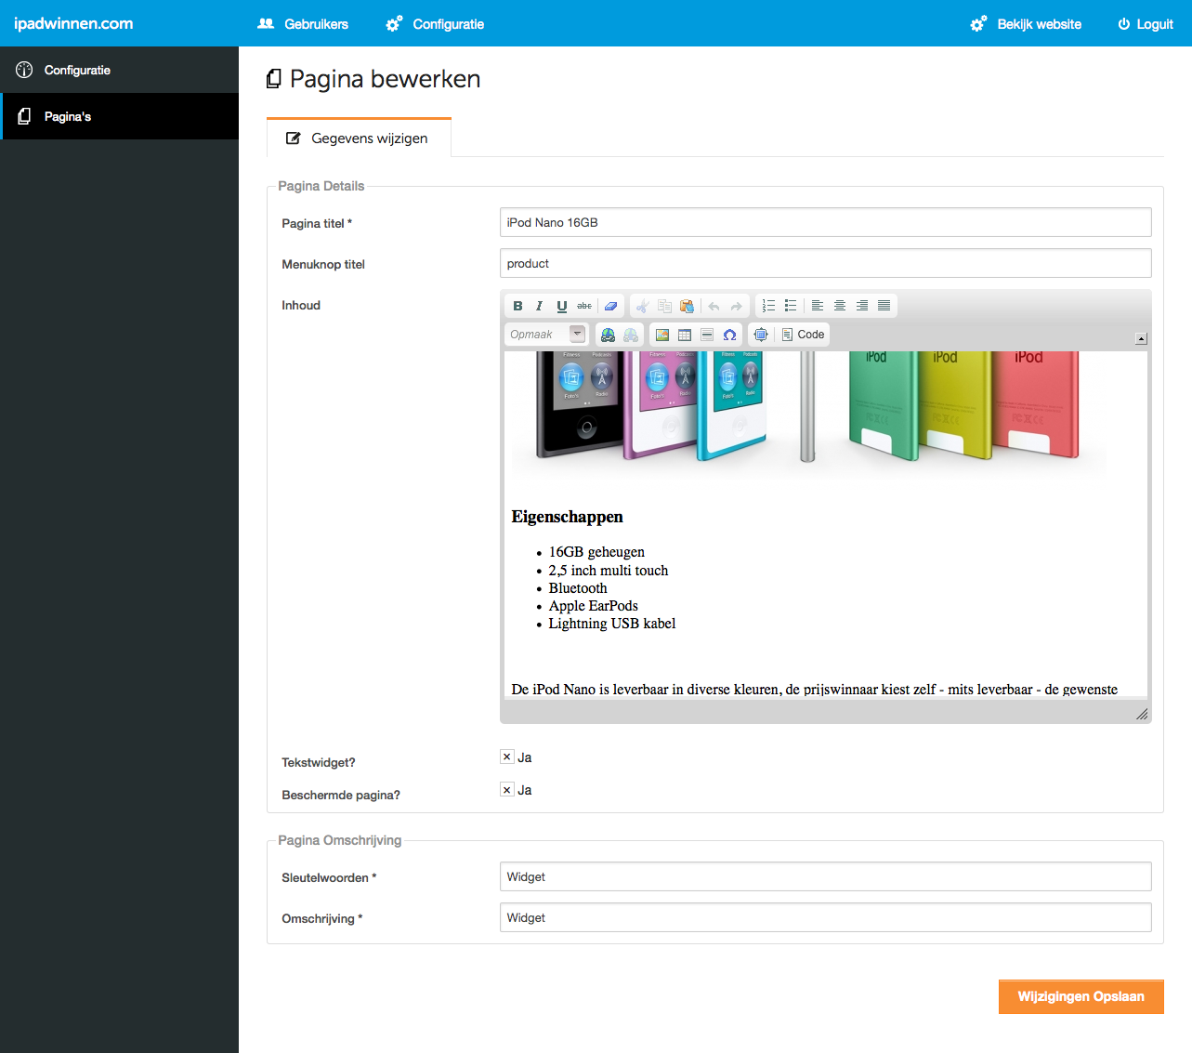Copy selection with copy icon
Image resolution: width=1192 pixels, height=1053 pixels.
(x=665, y=306)
